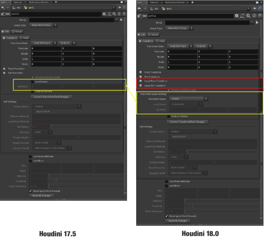Click the back navigation arrow in left panel

tap(3, 7)
